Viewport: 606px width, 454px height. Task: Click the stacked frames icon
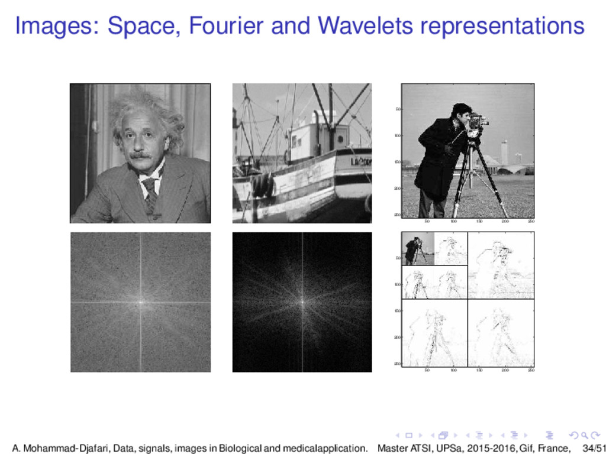[x=443, y=435]
